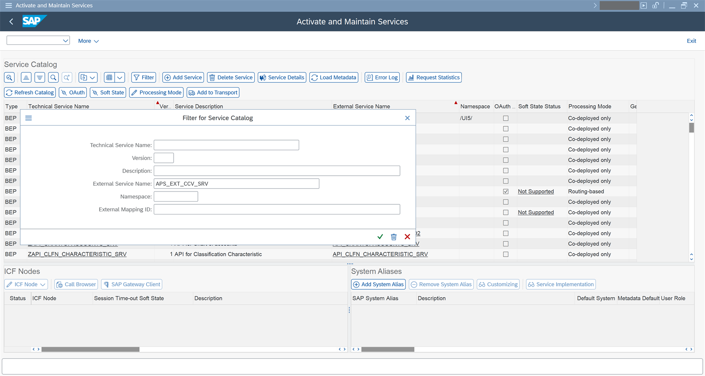The image size is (705, 376).
Task: Click the Sort Ascending icon
Action: [26, 77]
